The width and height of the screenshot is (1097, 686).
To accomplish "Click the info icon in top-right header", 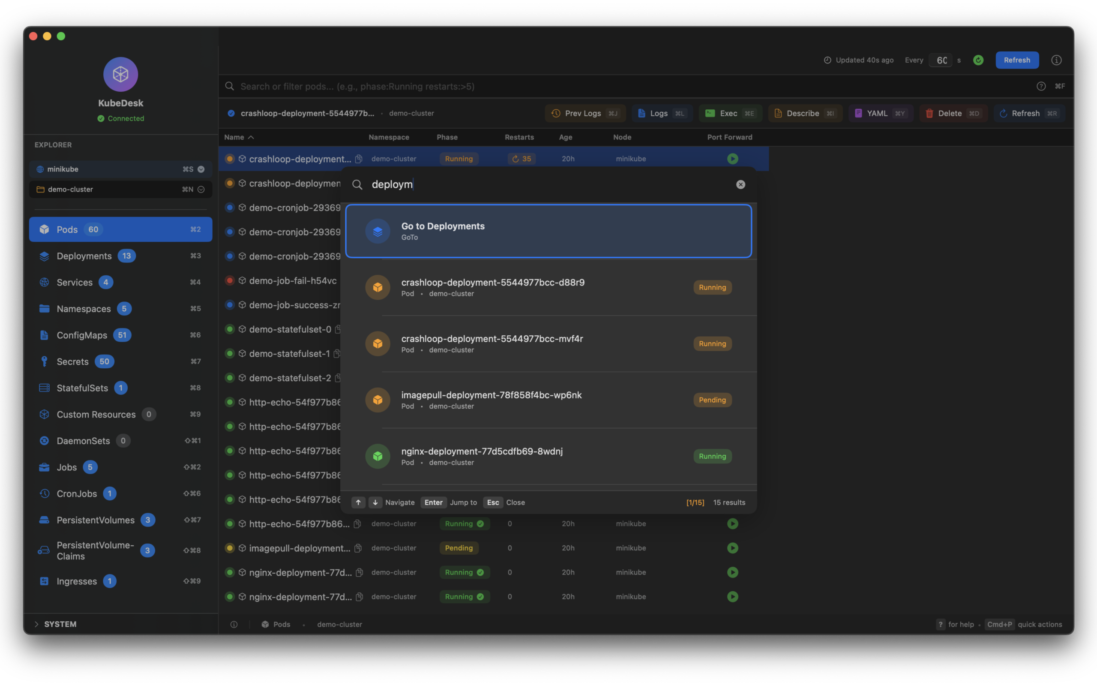I will 1056,60.
